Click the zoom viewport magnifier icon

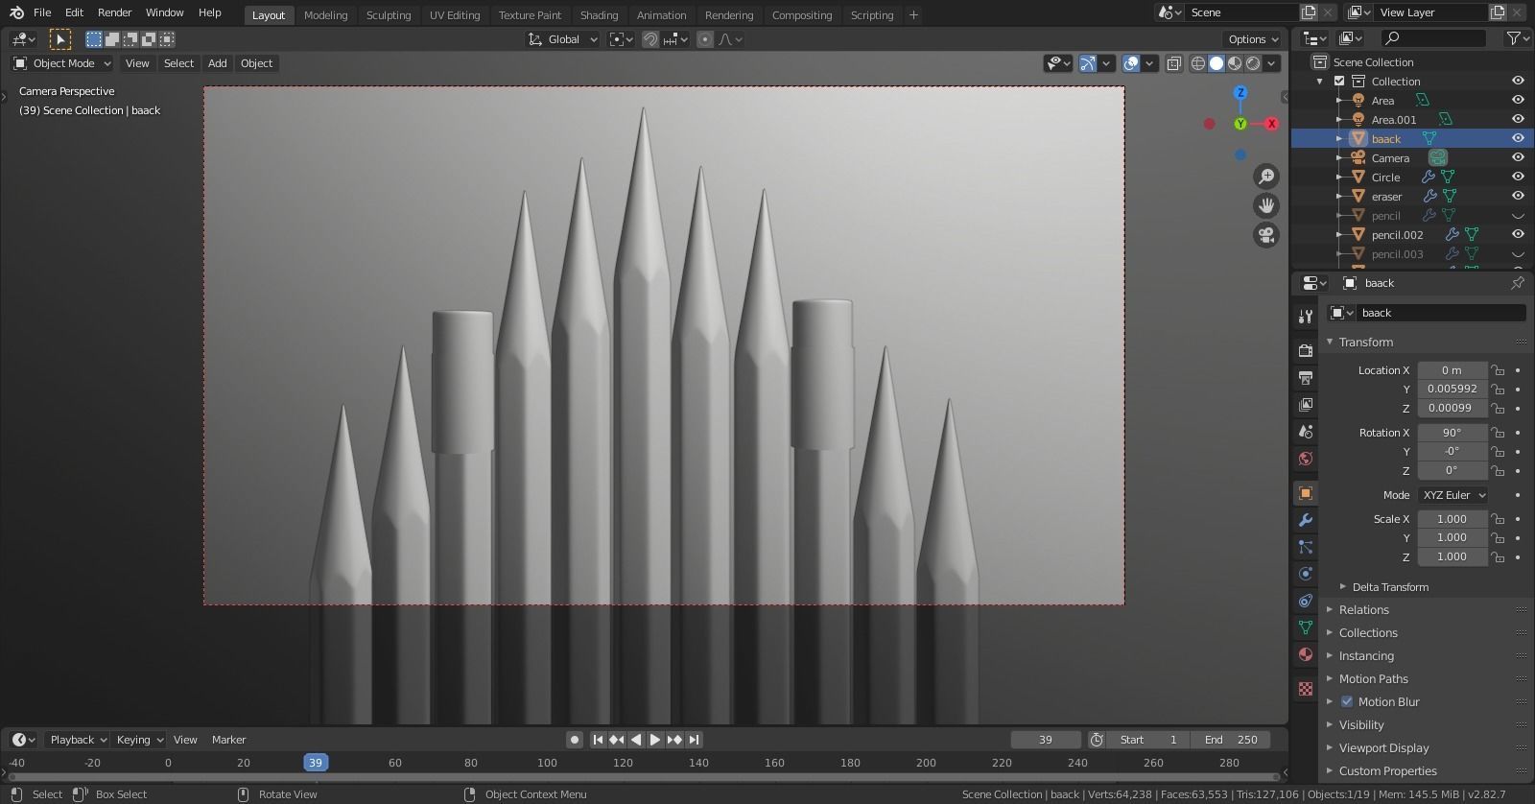(1266, 177)
